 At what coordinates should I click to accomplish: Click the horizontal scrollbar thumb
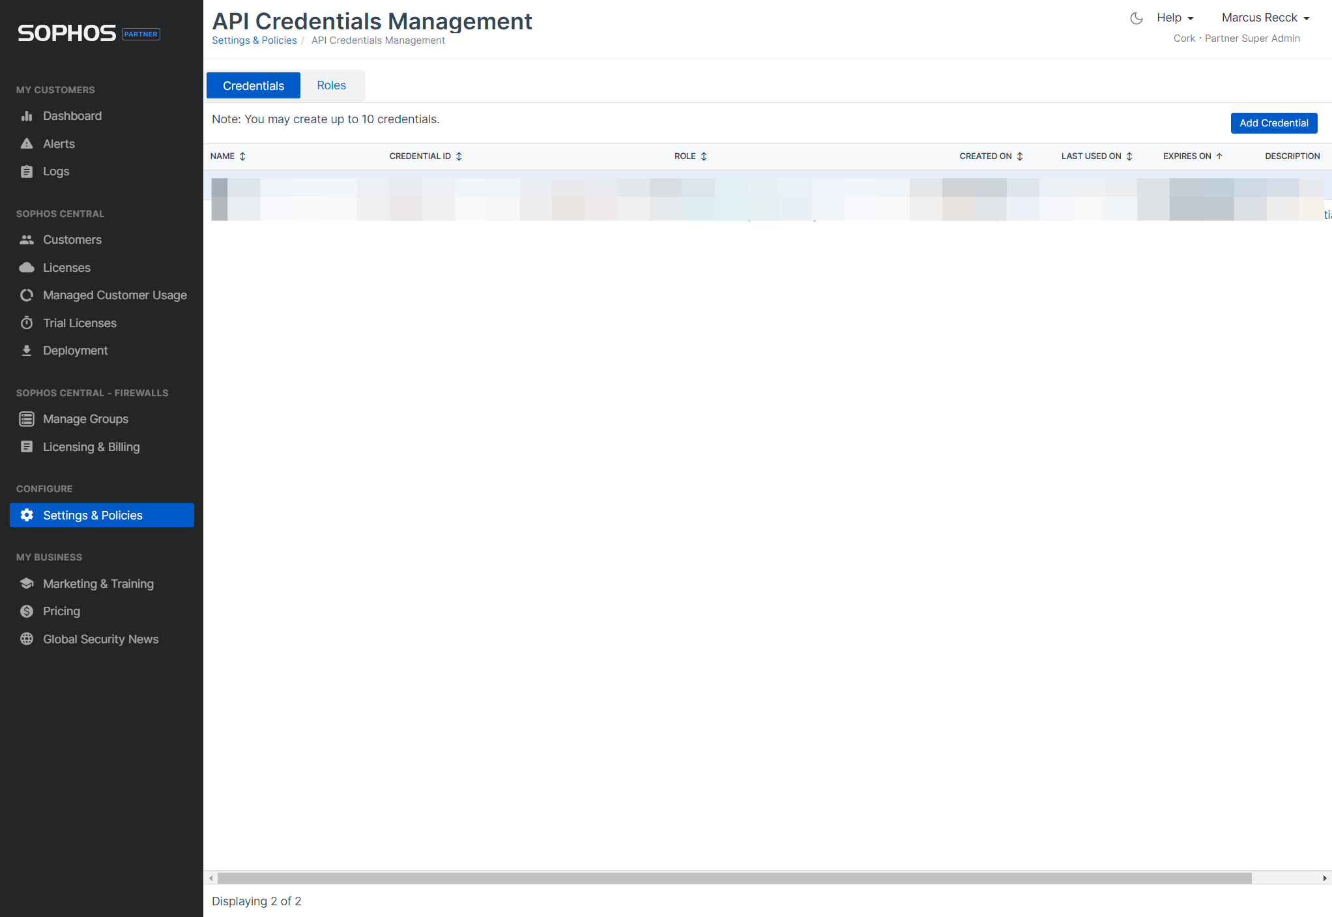(734, 878)
